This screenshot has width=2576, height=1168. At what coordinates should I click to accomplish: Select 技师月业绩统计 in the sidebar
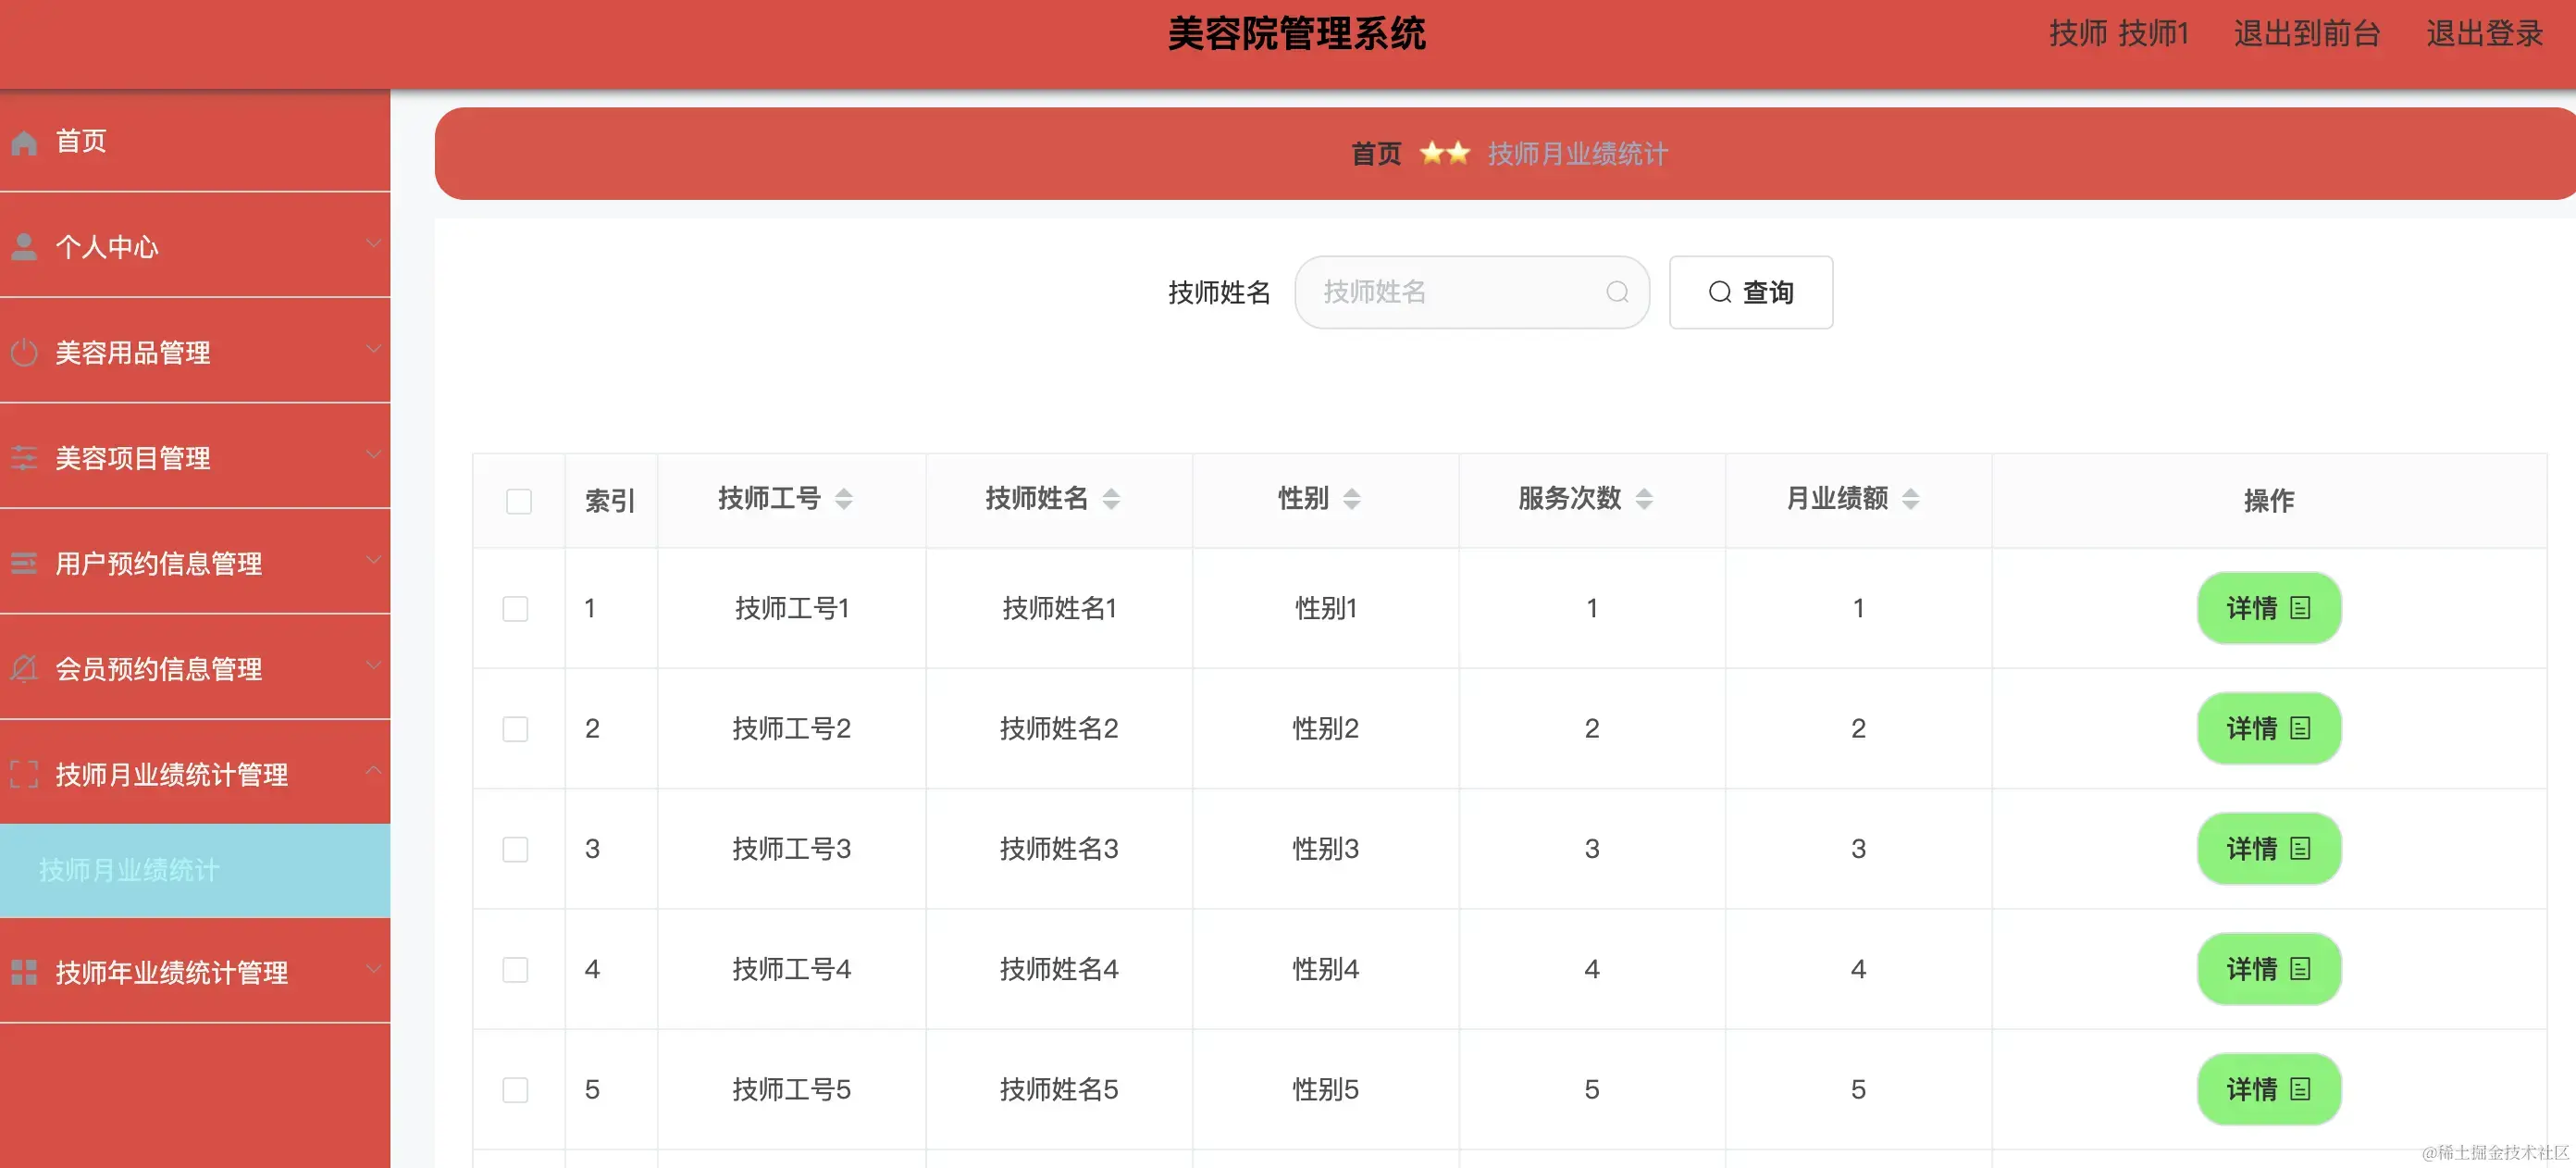(130, 871)
